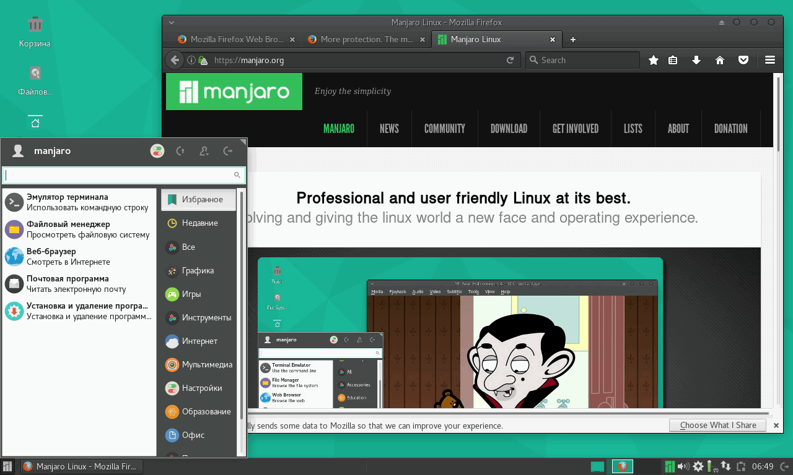Launch the Web Browser favorite
Viewport: 793px width, 475px height.
(x=79, y=257)
